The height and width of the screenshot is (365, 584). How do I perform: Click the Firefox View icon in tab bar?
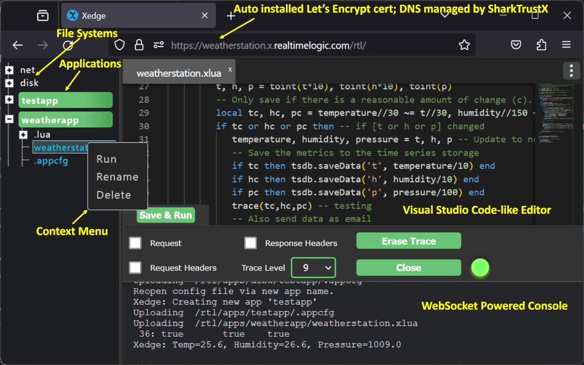[x=43, y=15]
